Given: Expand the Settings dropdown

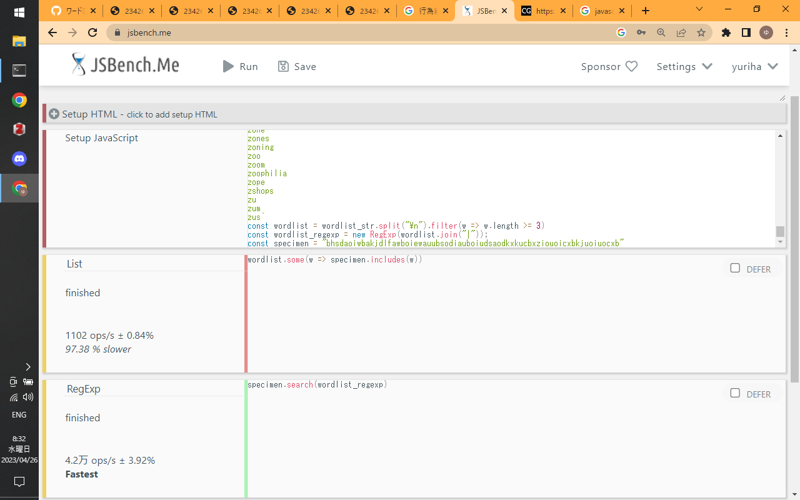Looking at the screenshot, I should click(x=684, y=66).
